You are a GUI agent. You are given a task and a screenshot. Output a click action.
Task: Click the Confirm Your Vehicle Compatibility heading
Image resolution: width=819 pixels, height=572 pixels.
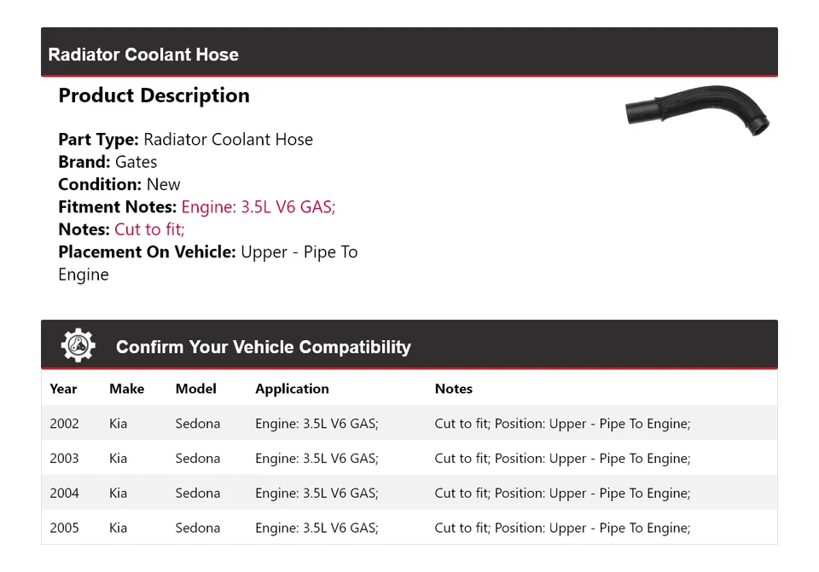click(263, 347)
